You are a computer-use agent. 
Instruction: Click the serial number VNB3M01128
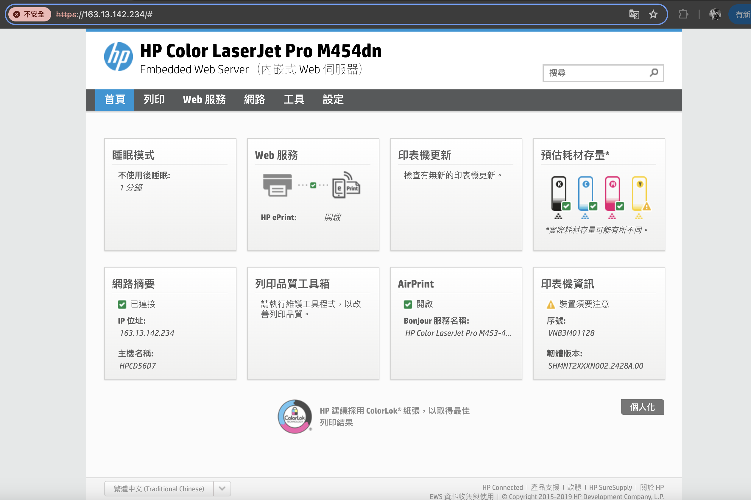tap(571, 333)
